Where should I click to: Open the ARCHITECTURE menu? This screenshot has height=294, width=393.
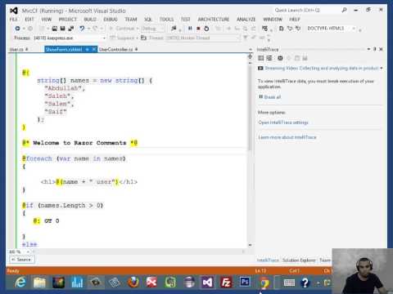214,20
